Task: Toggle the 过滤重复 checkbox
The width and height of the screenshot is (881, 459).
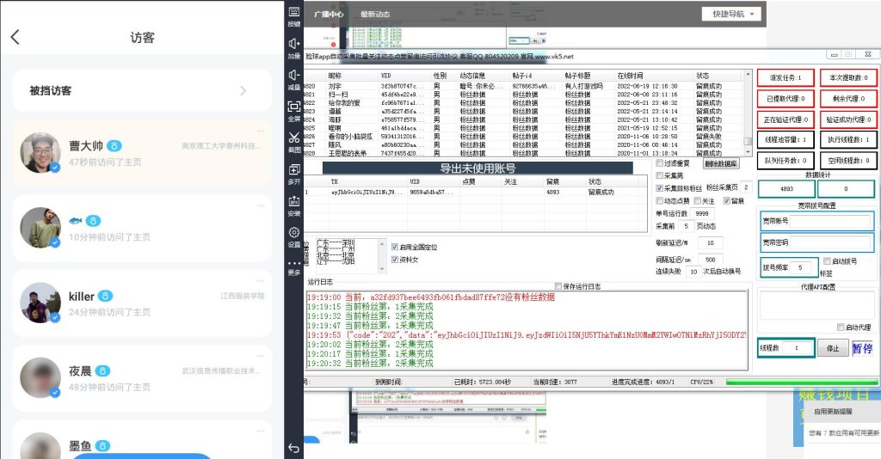Action: pos(660,162)
